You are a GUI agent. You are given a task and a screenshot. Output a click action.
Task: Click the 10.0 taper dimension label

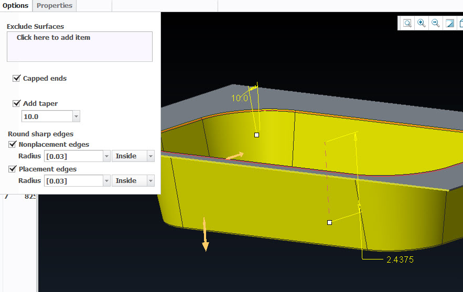point(240,98)
